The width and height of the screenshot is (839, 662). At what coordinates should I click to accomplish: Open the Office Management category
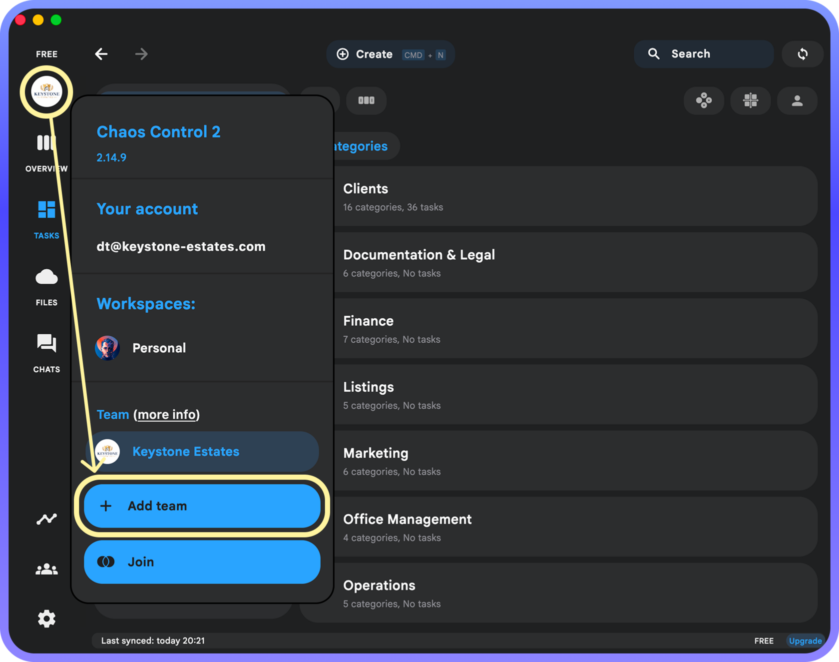(x=575, y=527)
